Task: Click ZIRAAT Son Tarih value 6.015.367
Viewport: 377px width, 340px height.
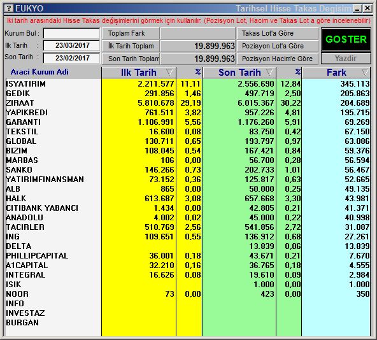Action: point(256,103)
